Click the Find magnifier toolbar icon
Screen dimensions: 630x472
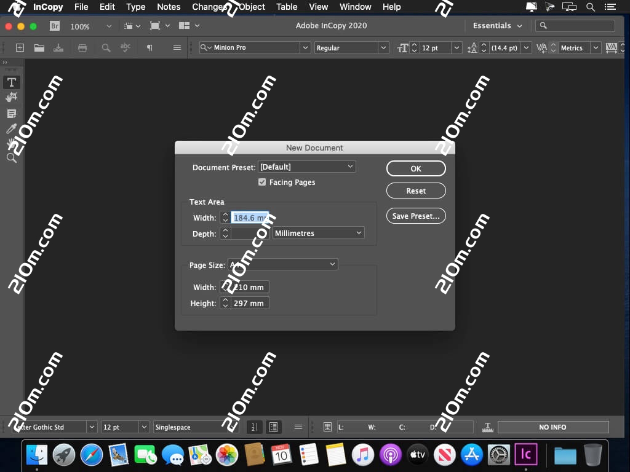click(x=106, y=48)
